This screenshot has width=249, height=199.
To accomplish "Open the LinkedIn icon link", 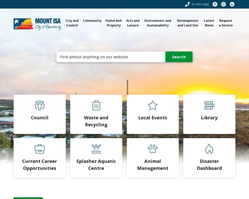I will 232,4.
